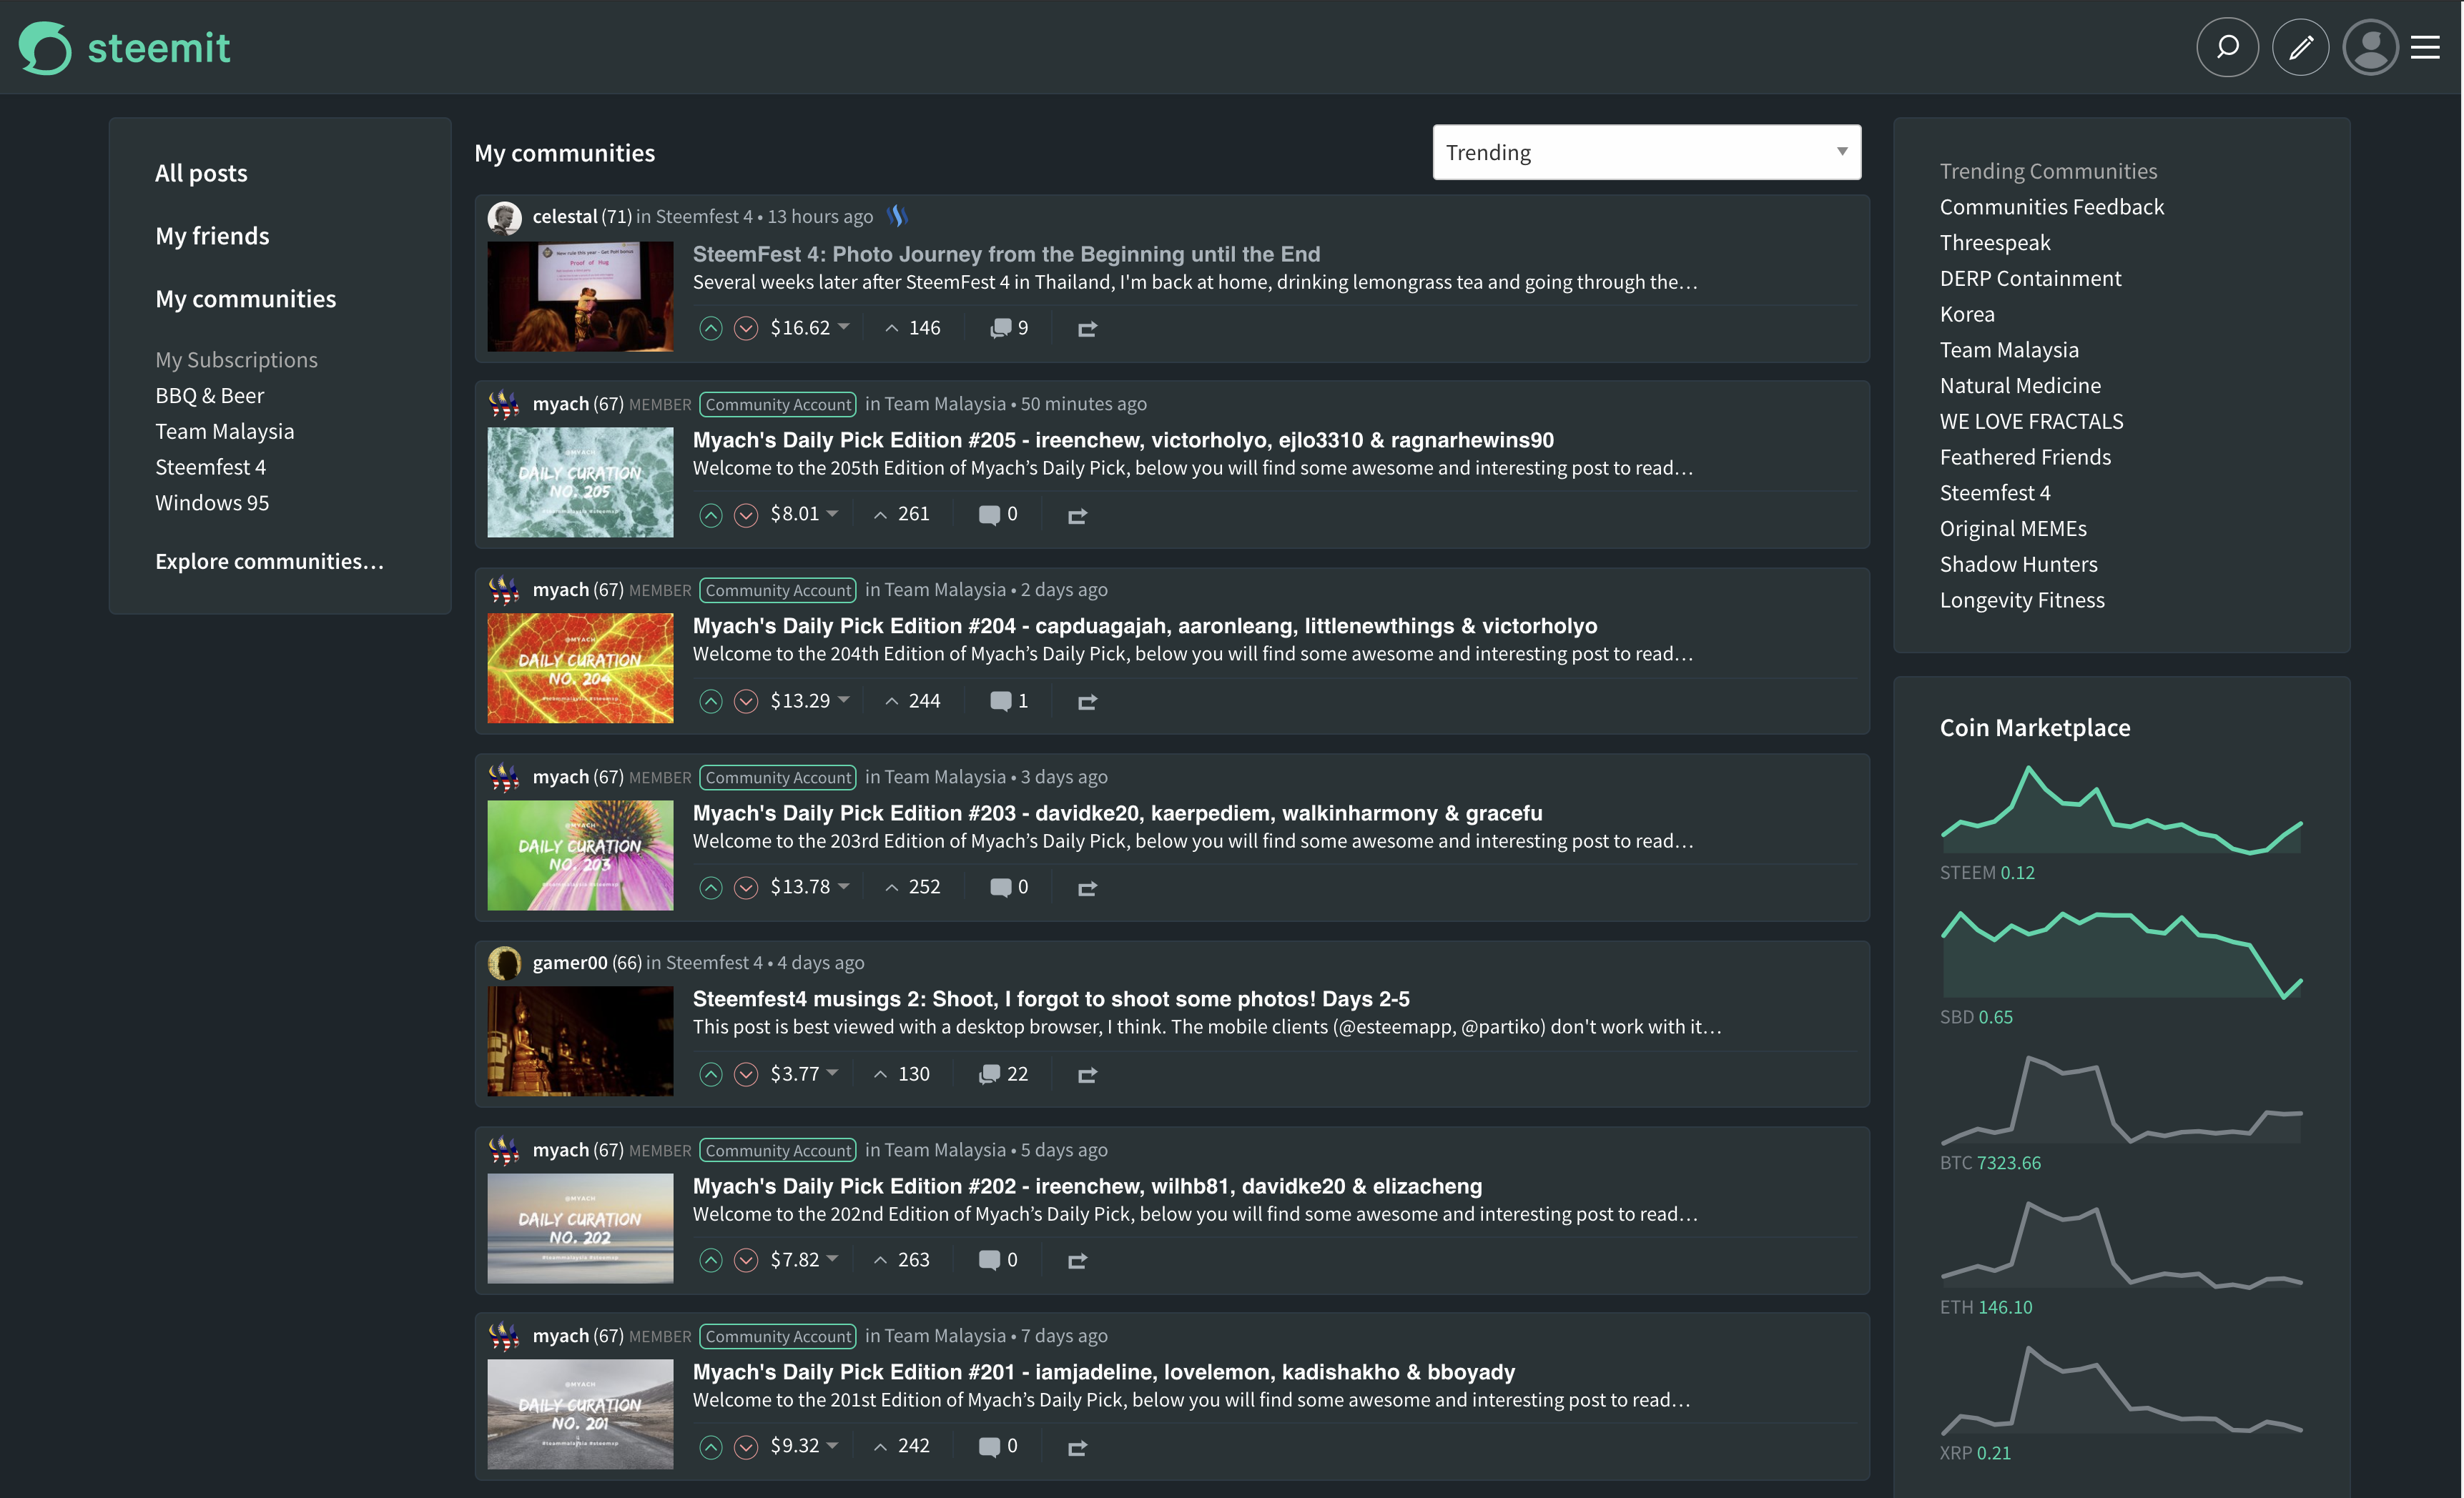The image size is (2464, 1498).
Task: Open WE LOVE FRACTALS community
Action: click(2031, 422)
